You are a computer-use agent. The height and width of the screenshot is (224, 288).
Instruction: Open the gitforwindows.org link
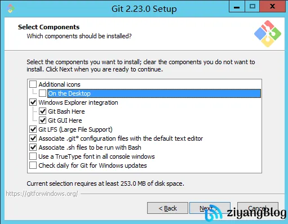(42, 194)
